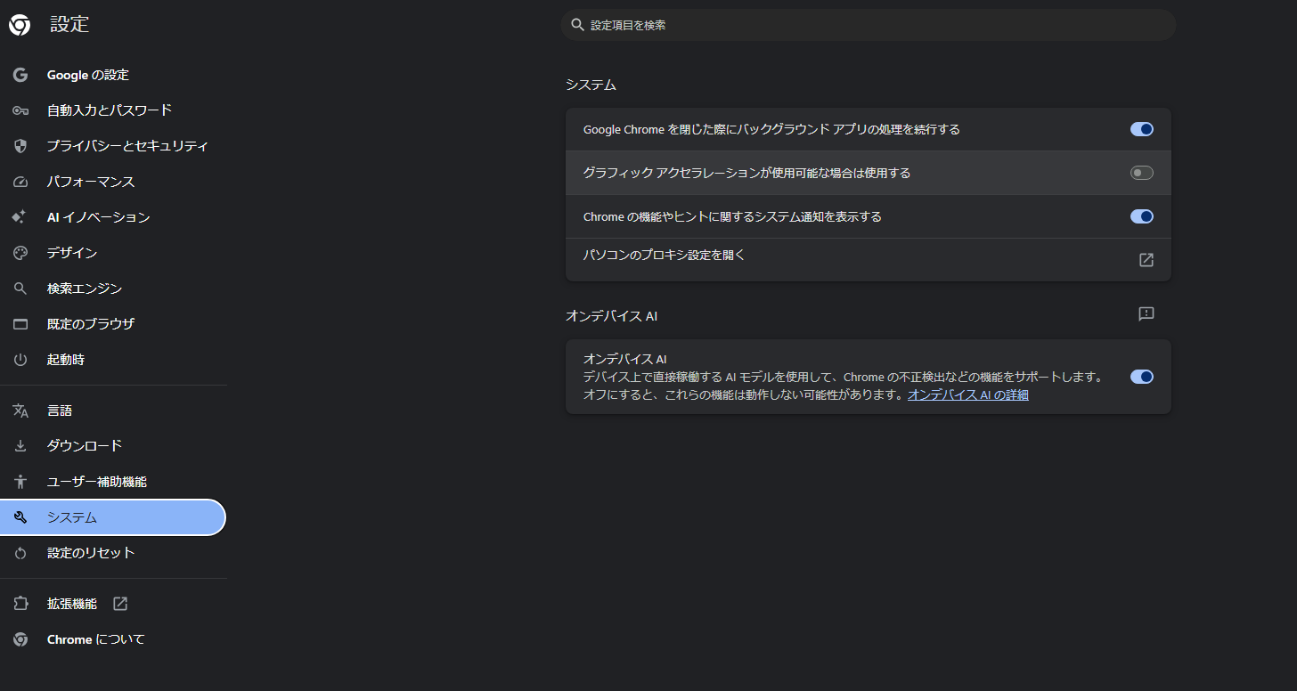Click the download arrow icon for ダウンロード
This screenshot has height=691, width=1297.
click(x=20, y=446)
